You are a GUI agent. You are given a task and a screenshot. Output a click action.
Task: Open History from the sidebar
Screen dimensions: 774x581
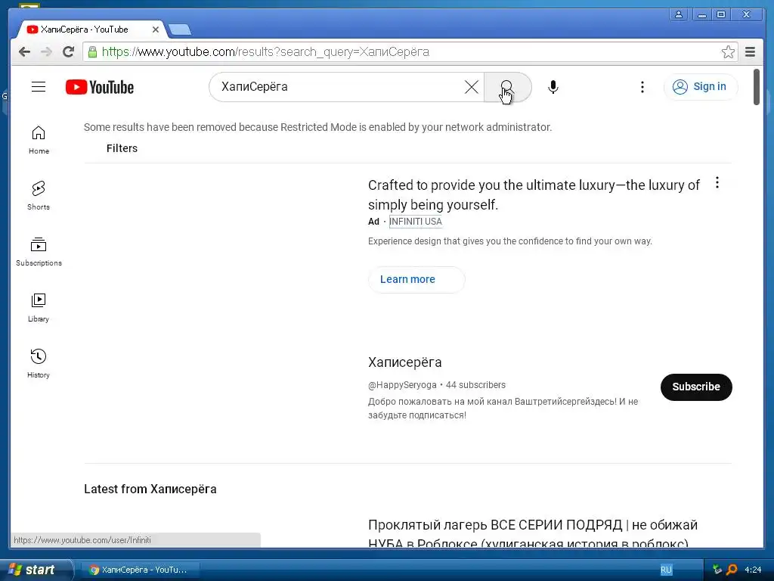[x=39, y=364]
